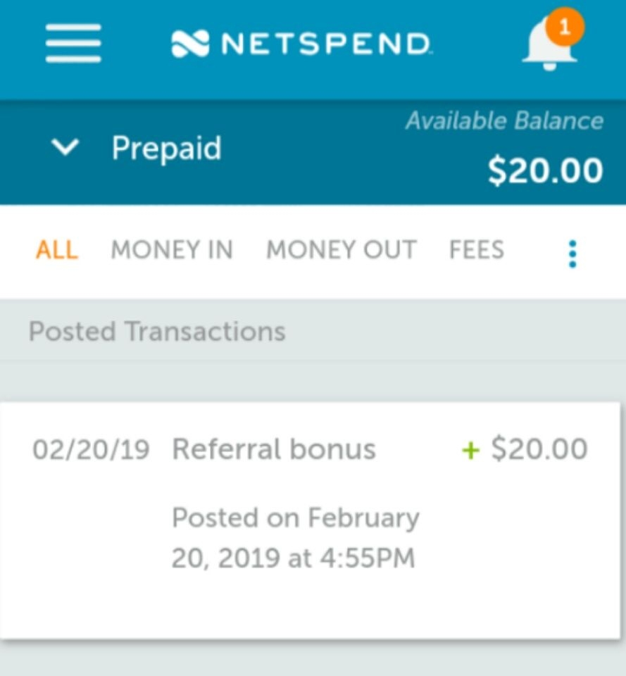Click the Posted Transactions section header

[157, 332]
